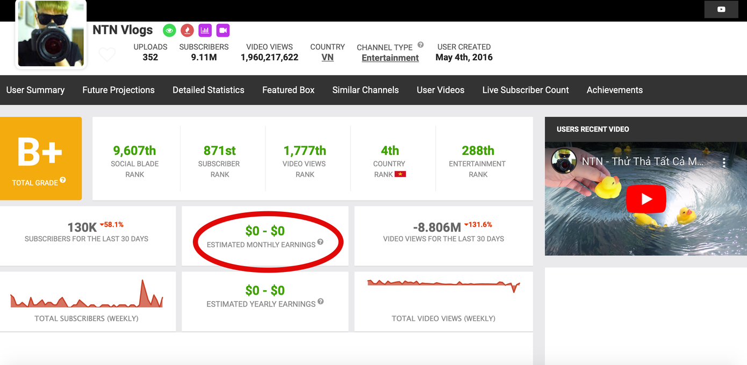Play the recent video with rubber ducks
Screen dimensions: 747x365
point(645,199)
